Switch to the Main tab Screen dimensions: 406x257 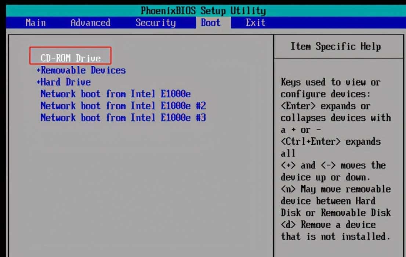[35, 23]
